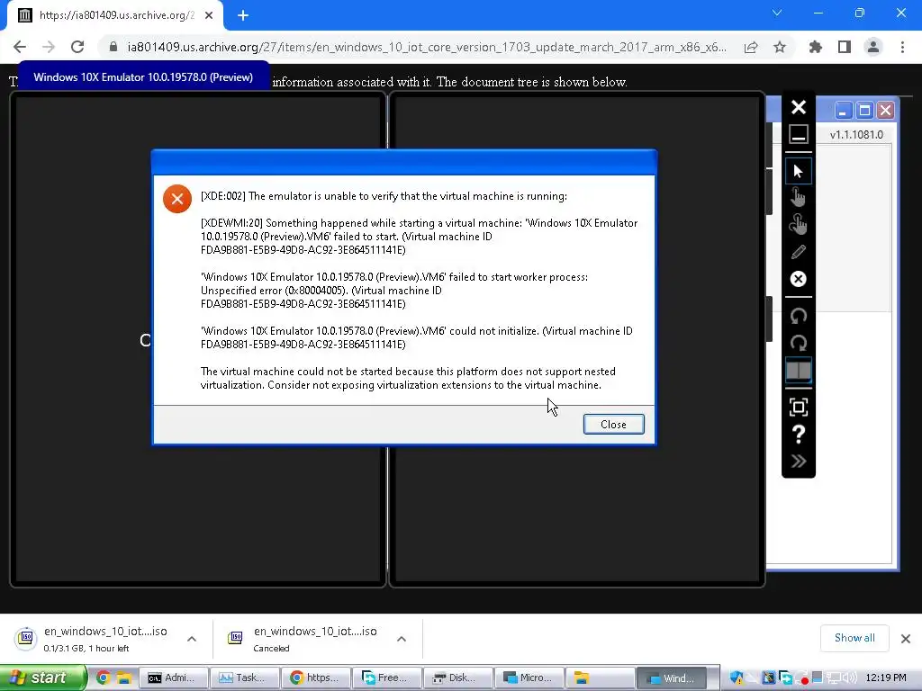The height and width of the screenshot is (691, 922).
Task: Switch to unlabeled folder taskbar item
Action: pyautogui.click(x=601, y=678)
